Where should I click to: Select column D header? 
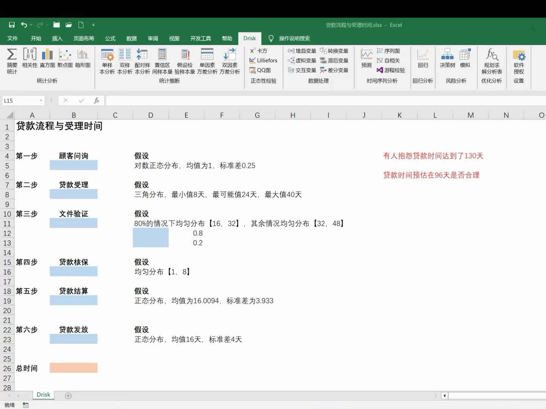pos(151,115)
